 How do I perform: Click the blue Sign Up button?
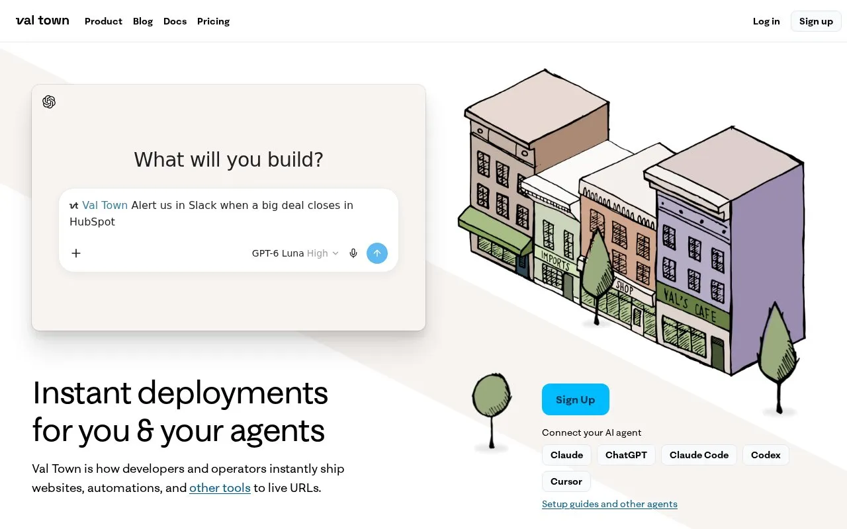(576, 399)
